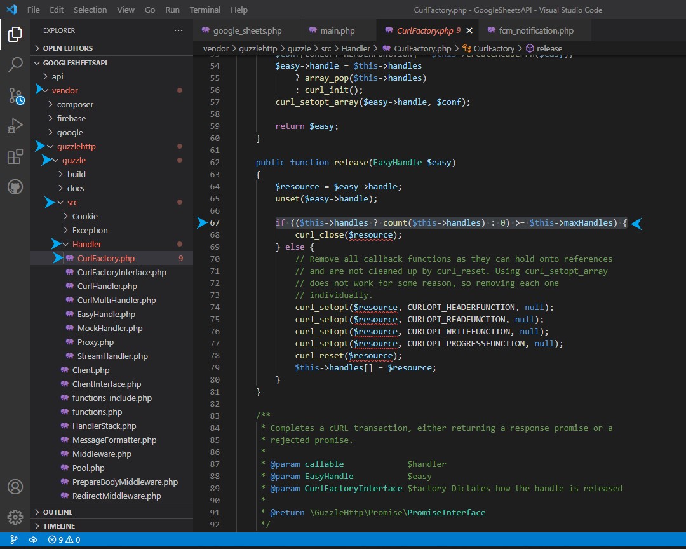Close the CurlFactory.php editor tab

point(469,30)
